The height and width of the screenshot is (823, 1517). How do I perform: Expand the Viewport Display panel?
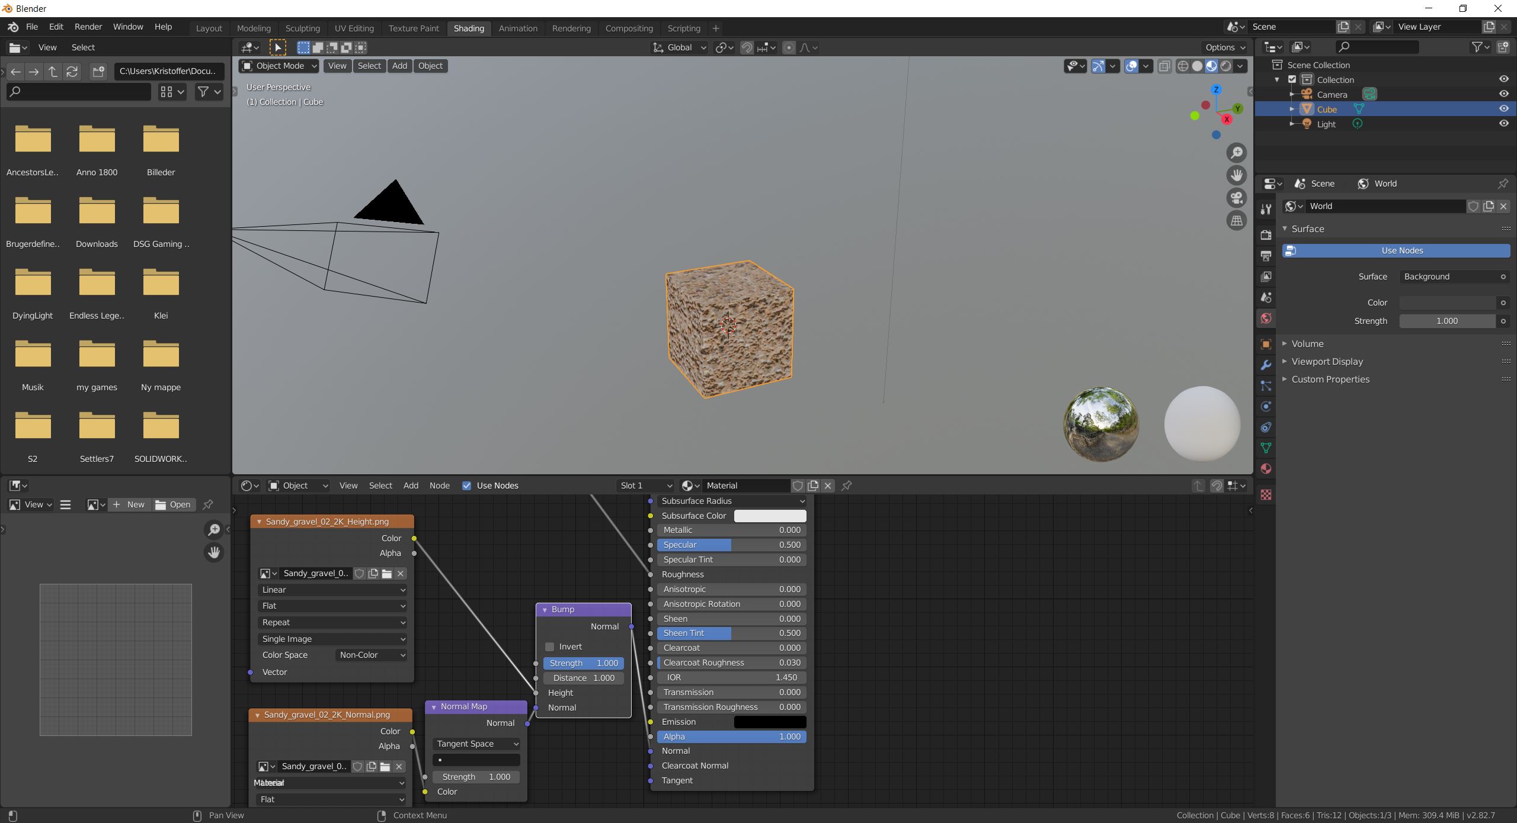pyautogui.click(x=1327, y=362)
